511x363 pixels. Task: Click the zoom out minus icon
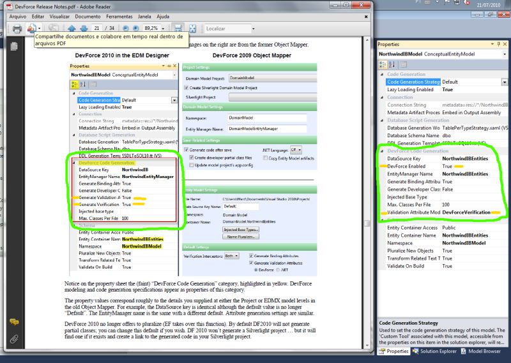point(125,29)
